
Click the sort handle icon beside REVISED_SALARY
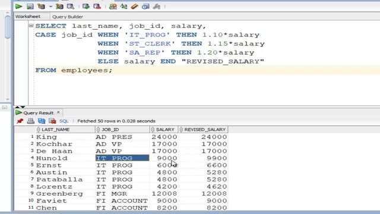pyautogui.click(x=181, y=130)
